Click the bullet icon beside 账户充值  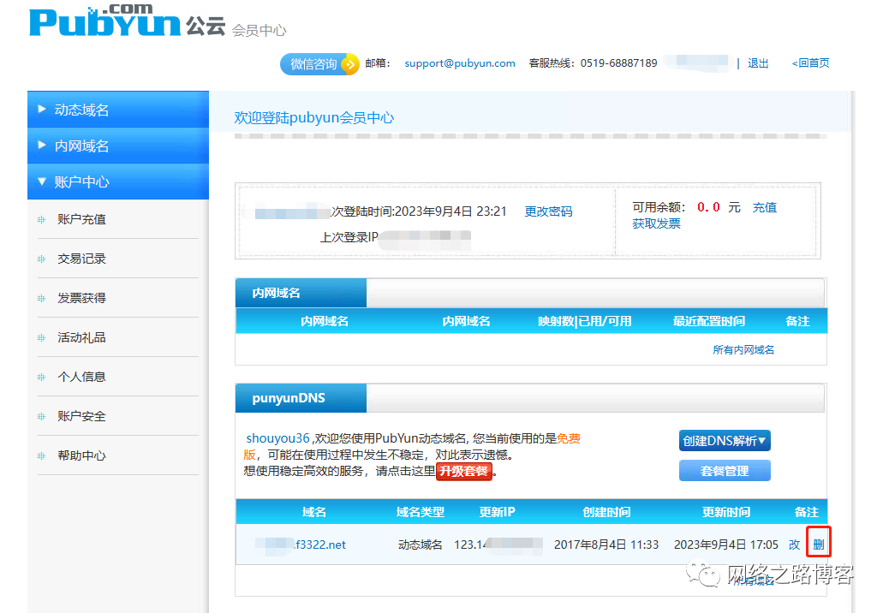[x=41, y=219]
